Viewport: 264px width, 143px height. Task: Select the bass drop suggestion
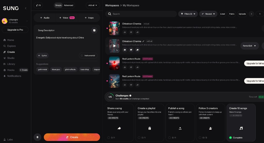coord(85,69)
